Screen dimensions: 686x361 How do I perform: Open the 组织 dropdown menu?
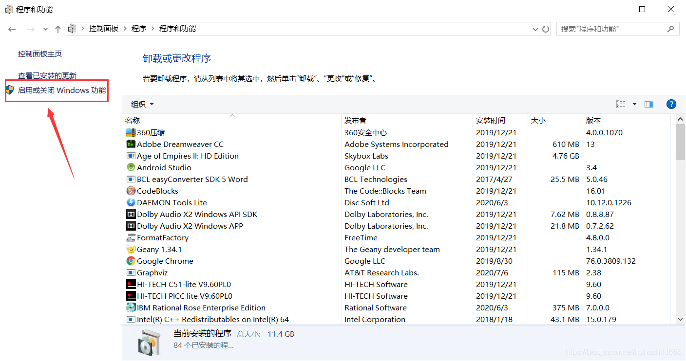142,104
